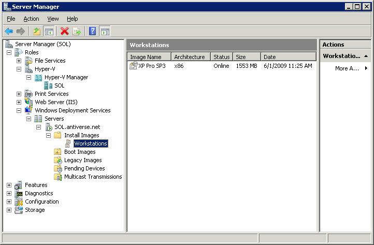Click the Install Images folder icon

[57, 135]
